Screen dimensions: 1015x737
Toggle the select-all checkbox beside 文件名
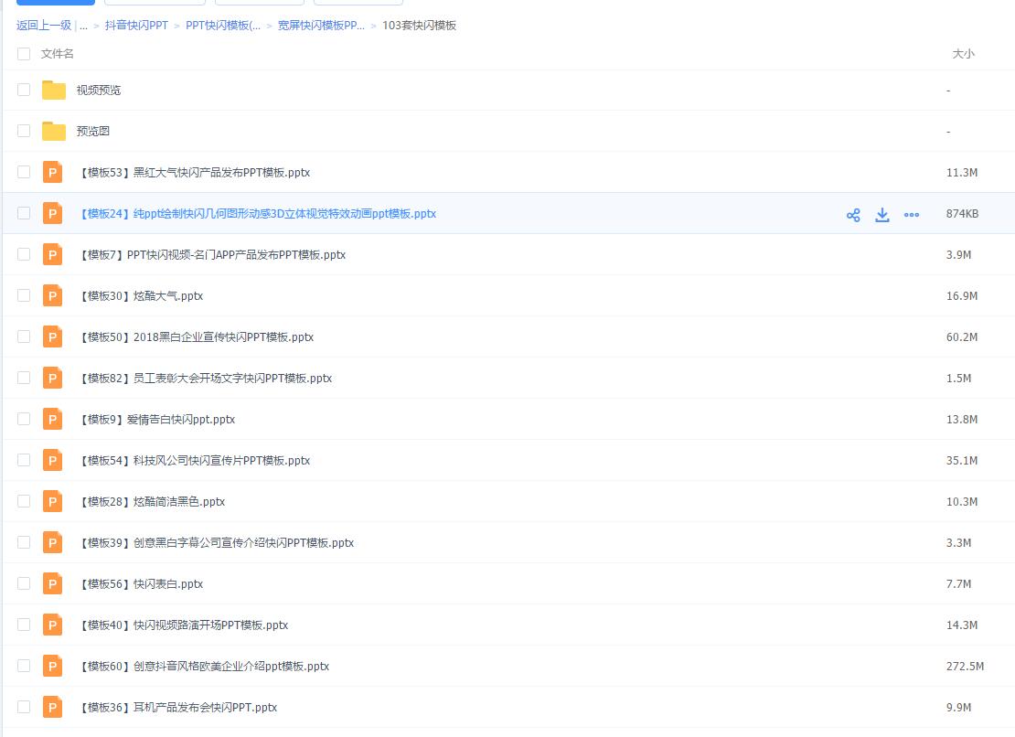pyautogui.click(x=24, y=54)
